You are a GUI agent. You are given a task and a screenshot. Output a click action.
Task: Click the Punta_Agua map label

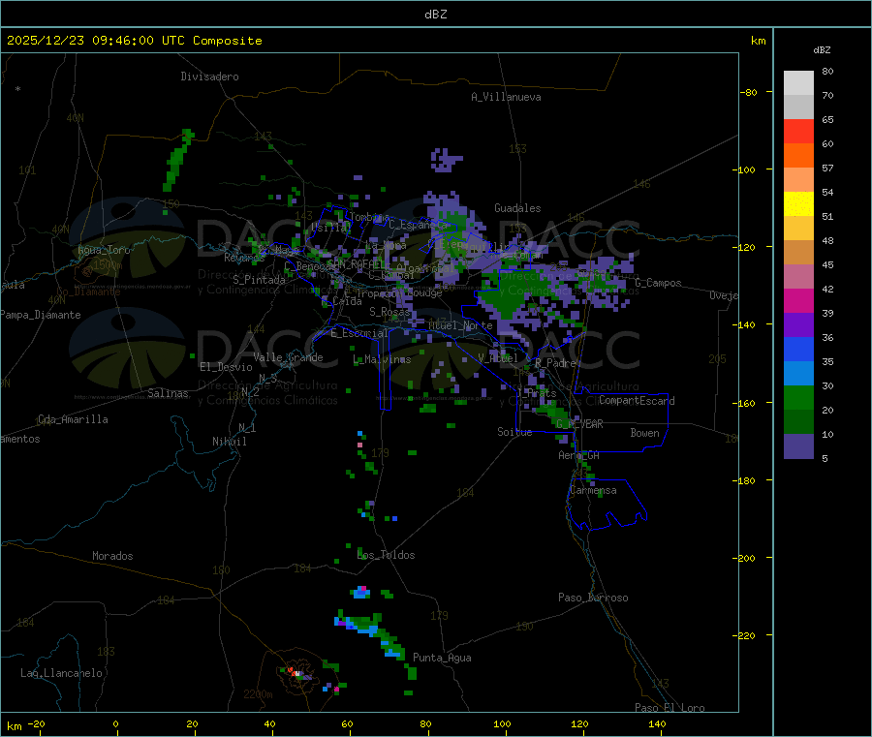[442, 658]
